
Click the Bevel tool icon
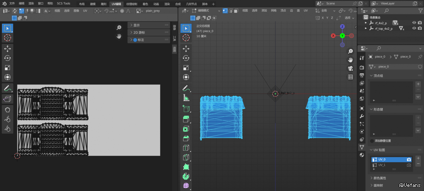(x=186, y=138)
